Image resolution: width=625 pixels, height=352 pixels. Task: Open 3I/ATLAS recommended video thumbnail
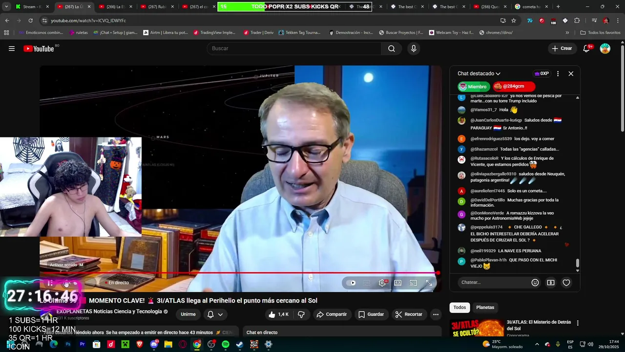(477, 328)
